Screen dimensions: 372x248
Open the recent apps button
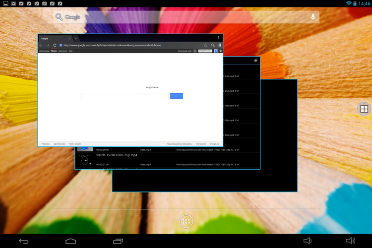118,242
